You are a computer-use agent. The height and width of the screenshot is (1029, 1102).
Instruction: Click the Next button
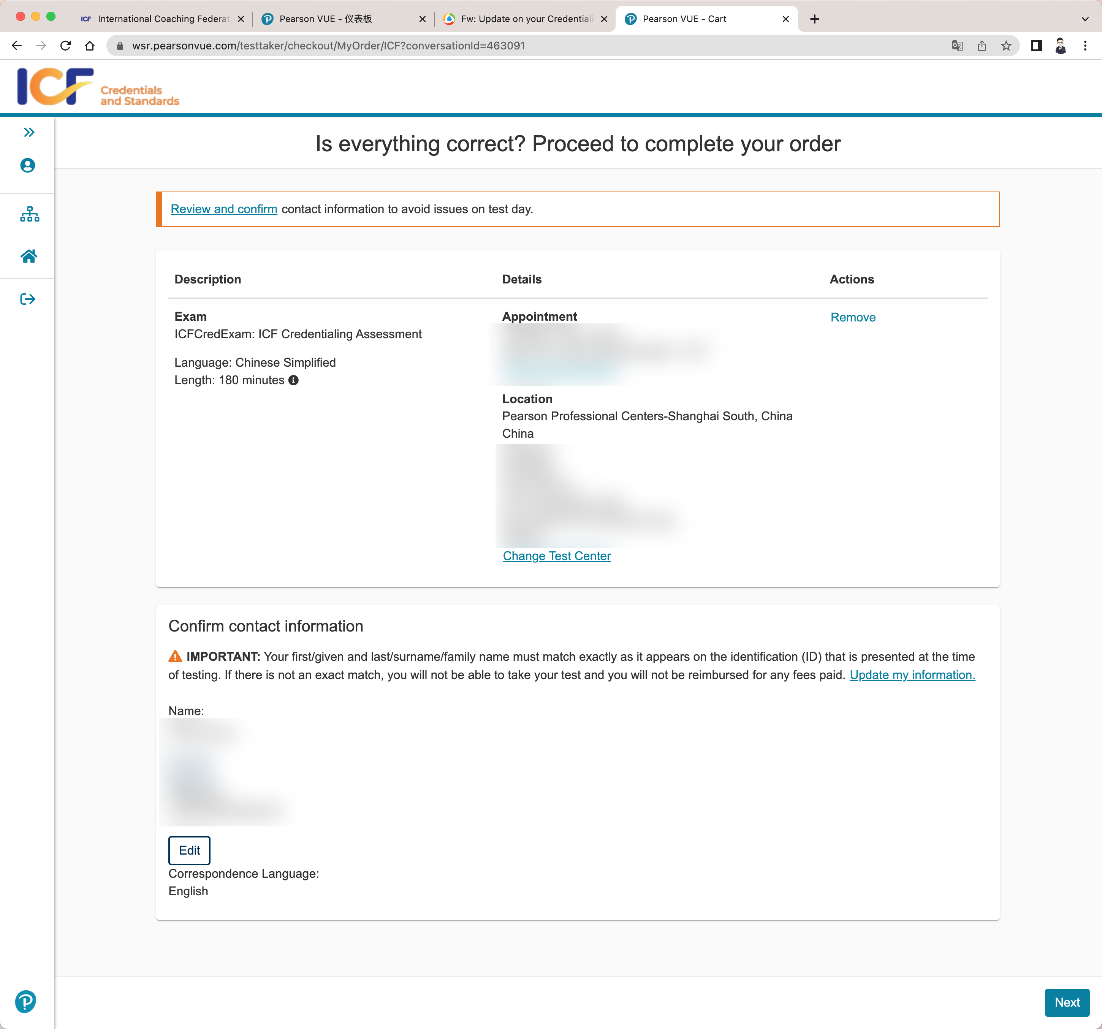[x=1067, y=1002]
